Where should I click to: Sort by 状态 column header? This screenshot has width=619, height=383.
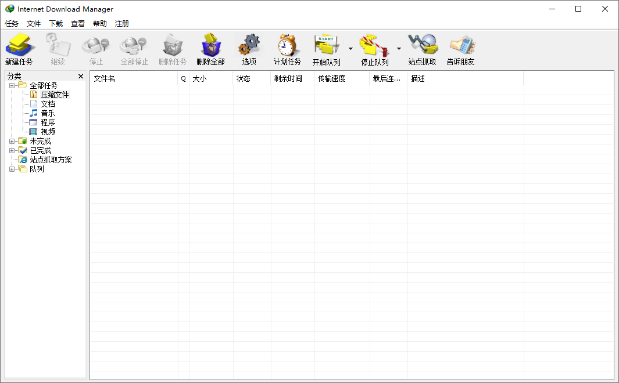252,78
